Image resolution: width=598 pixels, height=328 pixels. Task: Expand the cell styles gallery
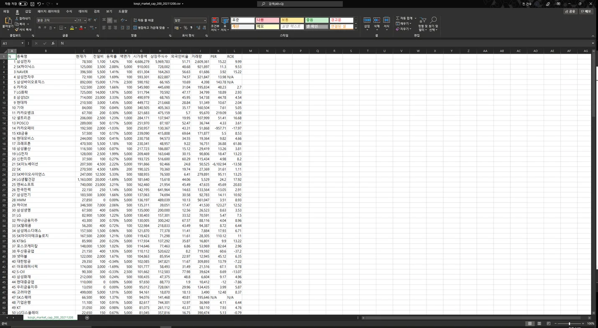356,28
